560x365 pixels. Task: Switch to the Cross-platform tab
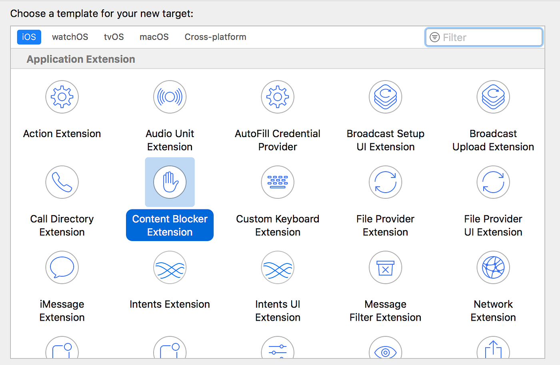click(215, 37)
